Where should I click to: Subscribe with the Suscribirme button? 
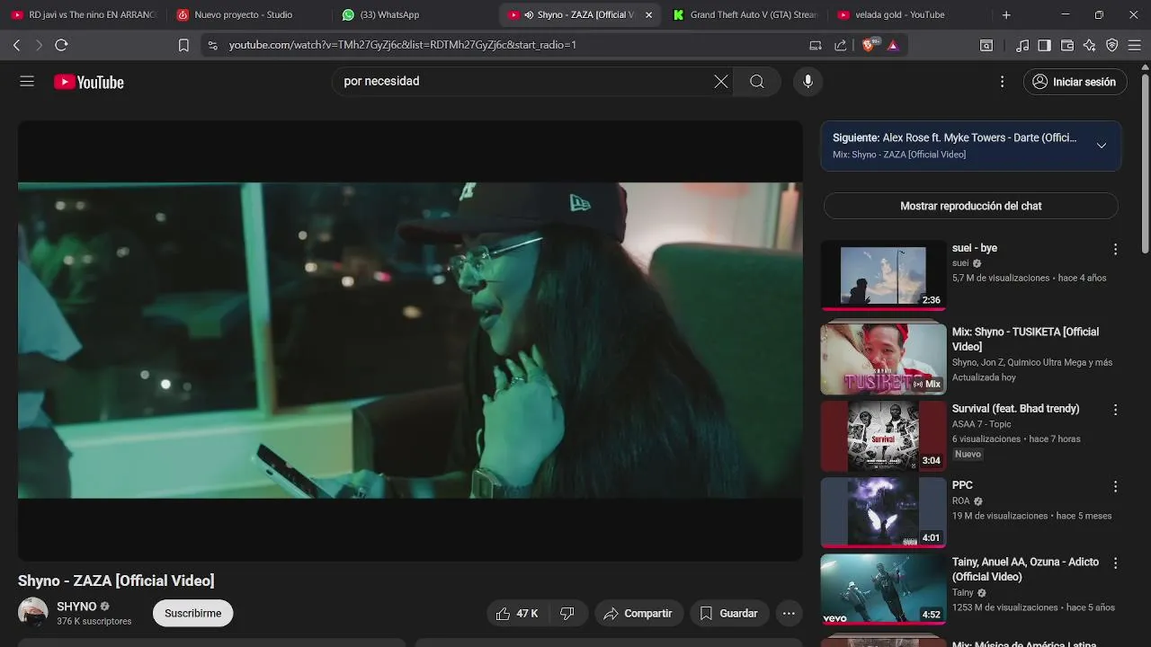tap(192, 614)
